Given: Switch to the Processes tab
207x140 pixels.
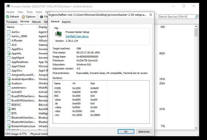Looking at the screenshot, I should (12, 22).
